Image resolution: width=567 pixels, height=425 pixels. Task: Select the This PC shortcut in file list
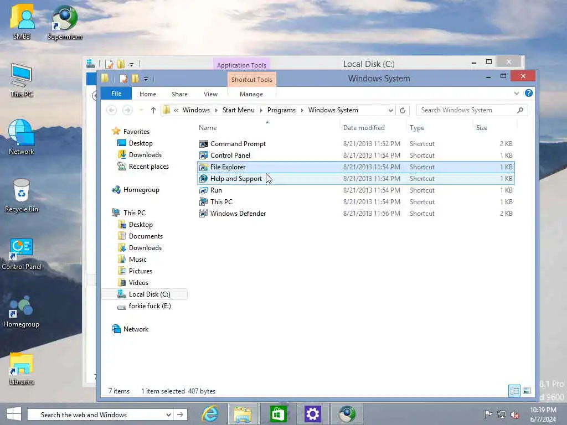(x=221, y=201)
